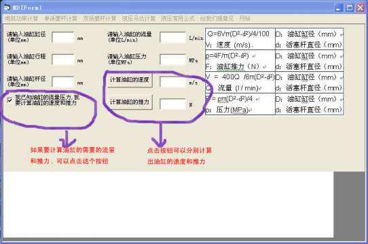Focus the 油缸行程 input field
This screenshot has height=244, width=368.
click(63, 60)
